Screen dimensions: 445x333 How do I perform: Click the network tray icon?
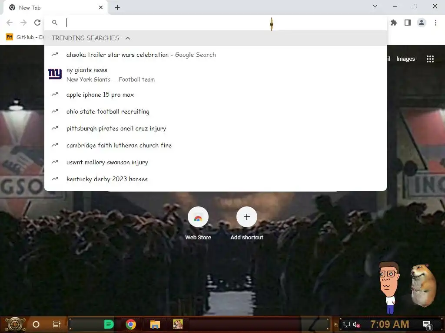346,324
